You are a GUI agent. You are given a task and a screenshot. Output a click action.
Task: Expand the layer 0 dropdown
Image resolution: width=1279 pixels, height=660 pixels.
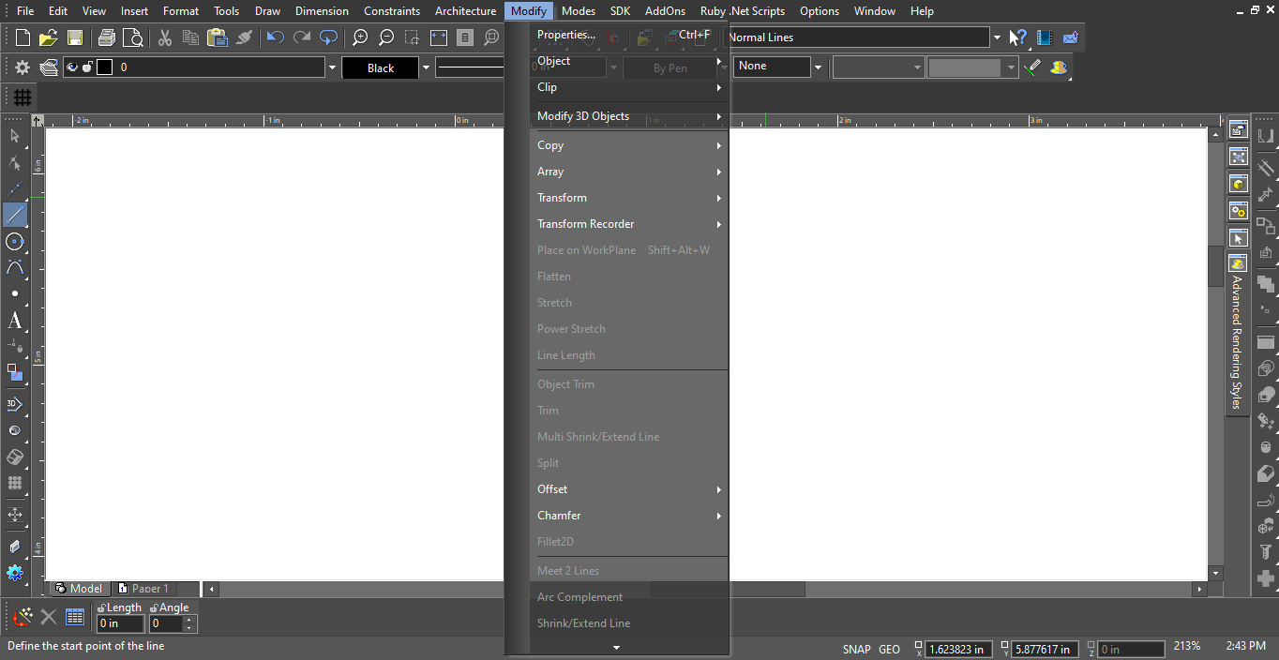click(331, 67)
